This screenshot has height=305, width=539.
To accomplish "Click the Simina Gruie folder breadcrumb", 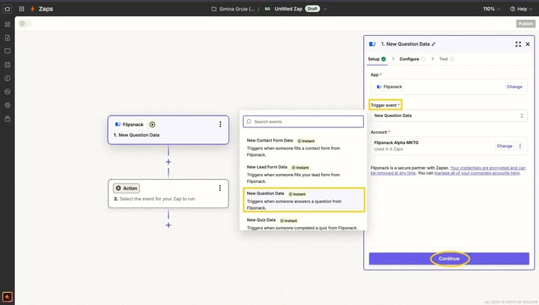I will coord(237,9).
